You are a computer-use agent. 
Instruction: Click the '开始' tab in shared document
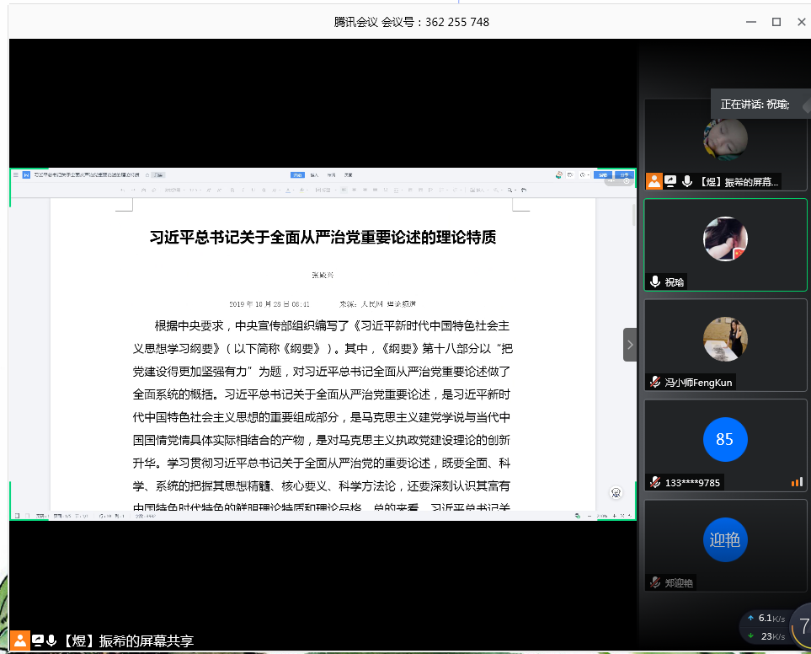(297, 174)
